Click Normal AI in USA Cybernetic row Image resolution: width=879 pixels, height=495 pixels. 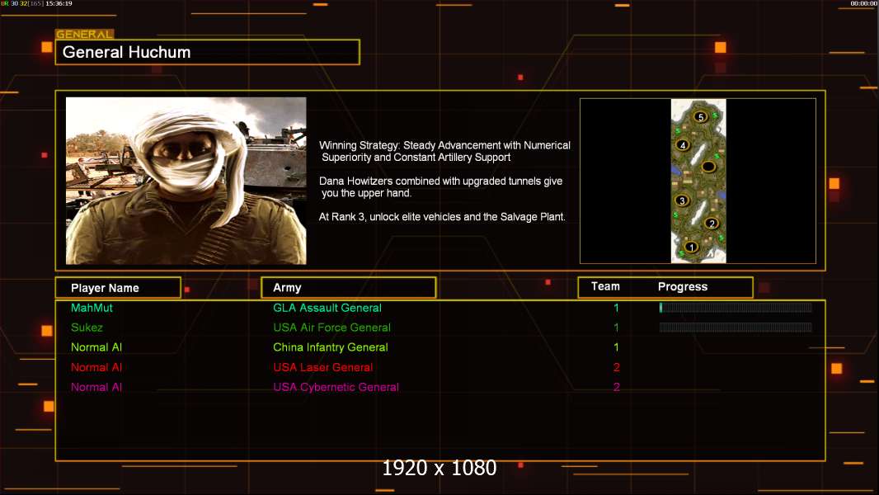[x=96, y=387]
